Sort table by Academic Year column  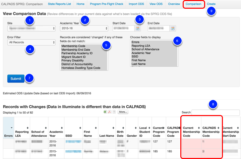click(x=62, y=128)
